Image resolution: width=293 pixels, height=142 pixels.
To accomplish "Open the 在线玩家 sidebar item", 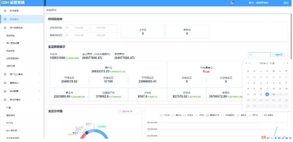I will [22, 35].
